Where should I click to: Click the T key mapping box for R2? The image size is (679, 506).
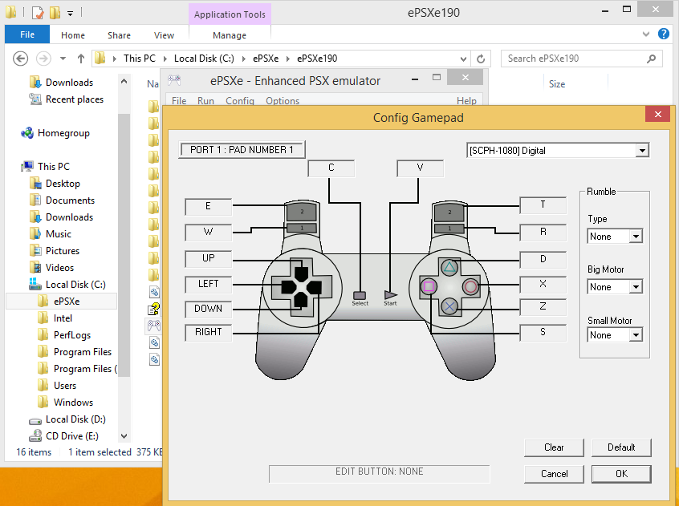[543, 205]
